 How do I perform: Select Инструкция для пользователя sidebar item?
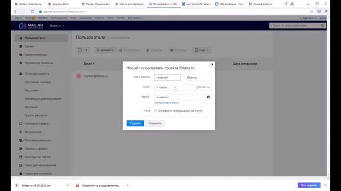coord(43,99)
